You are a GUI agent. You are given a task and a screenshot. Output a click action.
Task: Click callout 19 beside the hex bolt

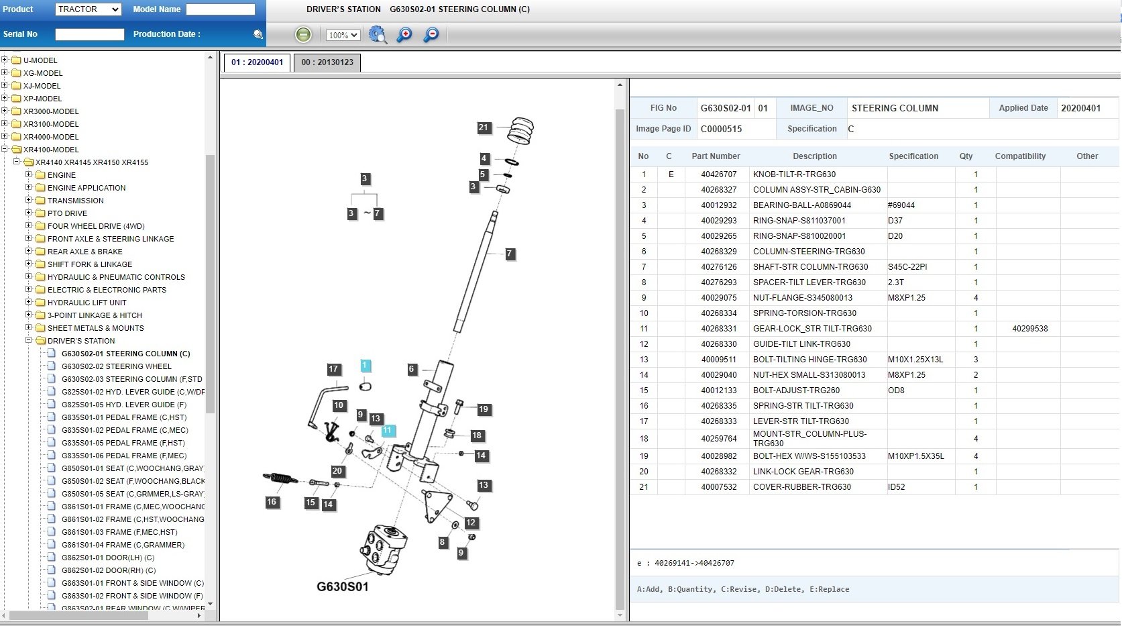(484, 409)
